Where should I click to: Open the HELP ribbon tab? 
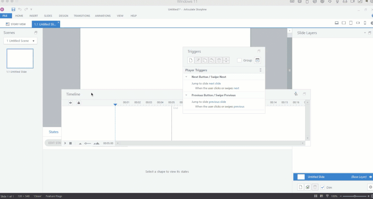click(x=134, y=16)
